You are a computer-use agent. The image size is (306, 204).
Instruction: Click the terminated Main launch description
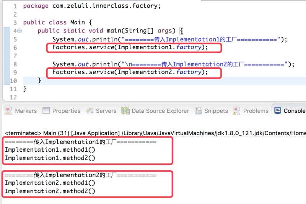(x=155, y=133)
